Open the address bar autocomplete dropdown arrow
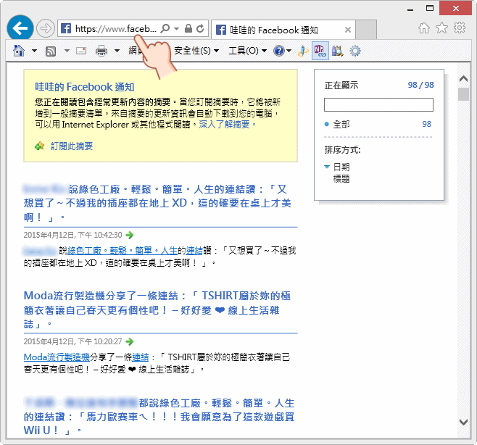Screen dimensions: 477x445 (176, 29)
